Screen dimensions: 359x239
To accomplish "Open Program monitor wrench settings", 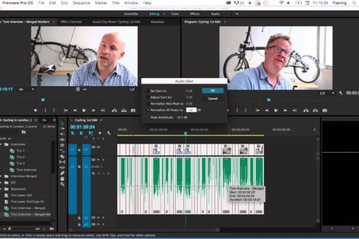I will (x=341, y=93).
